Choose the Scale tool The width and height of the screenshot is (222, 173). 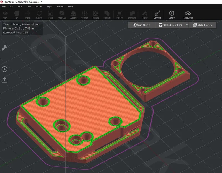[x=50, y=15]
